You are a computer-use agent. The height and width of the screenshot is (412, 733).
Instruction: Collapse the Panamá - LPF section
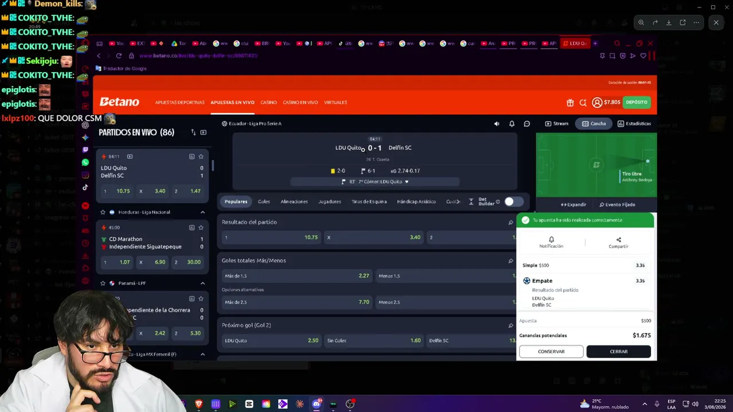pyautogui.click(x=202, y=283)
